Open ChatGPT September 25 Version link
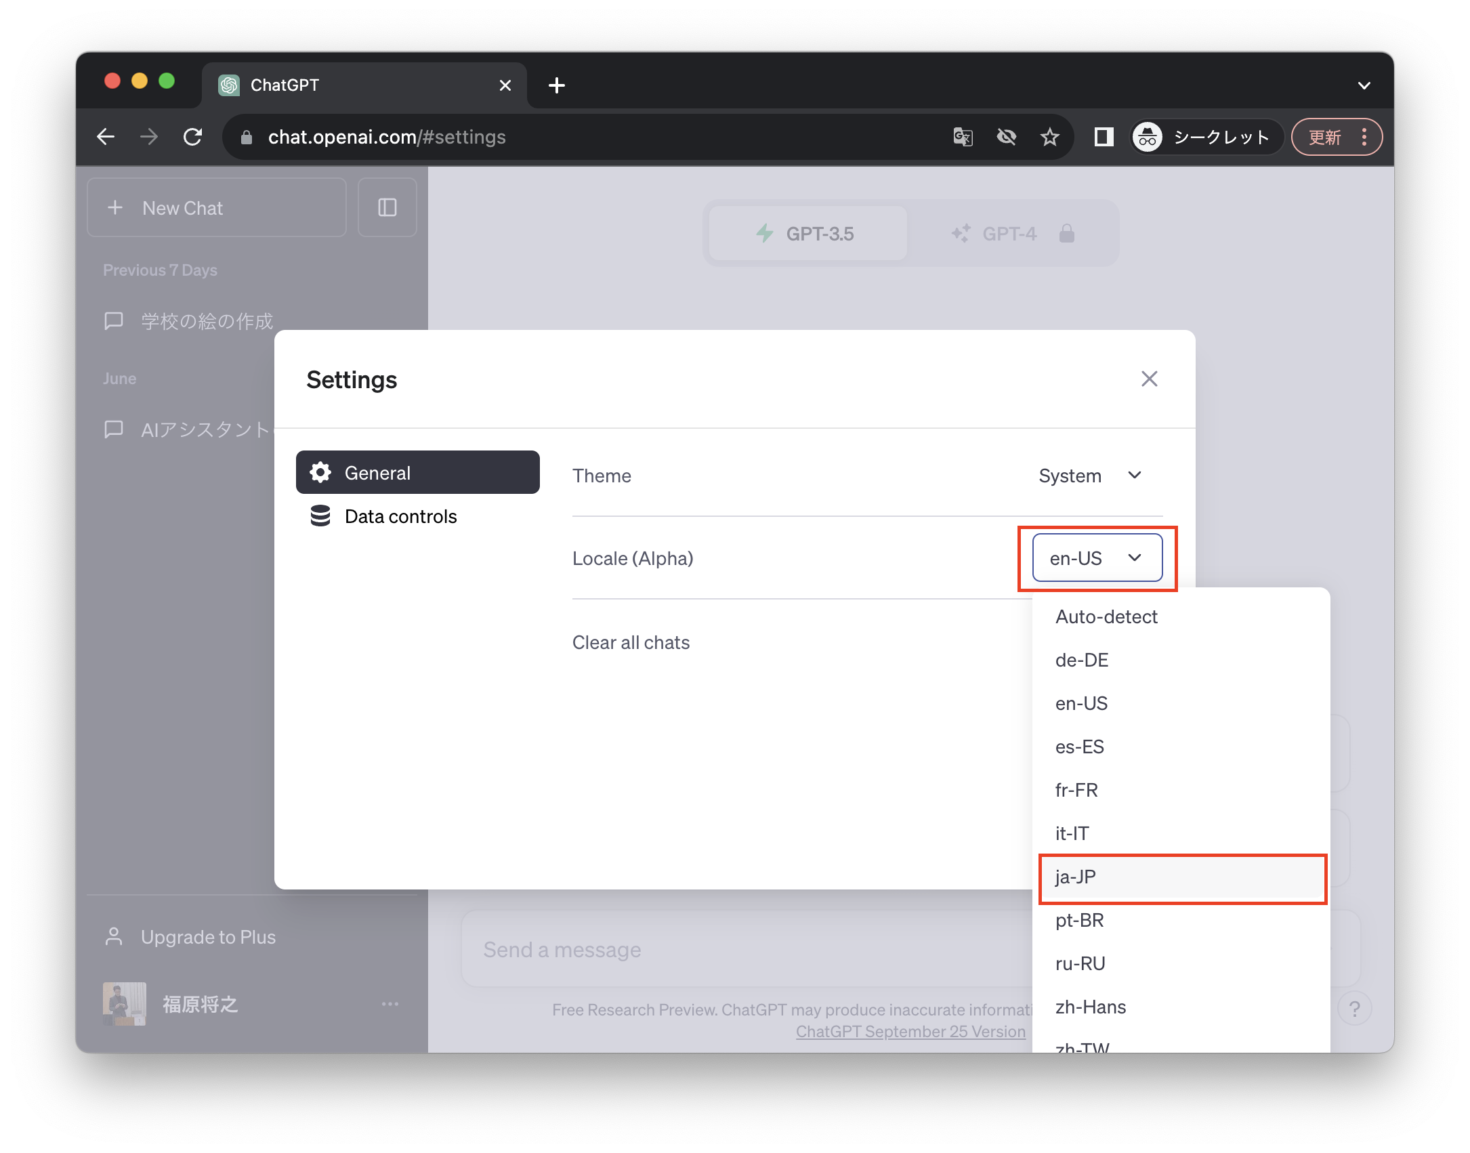This screenshot has height=1153, width=1470. [x=910, y=1032]
